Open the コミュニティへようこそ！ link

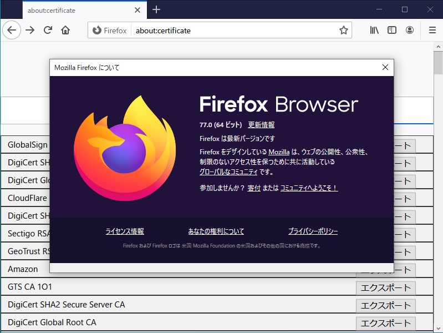(309, 188)
